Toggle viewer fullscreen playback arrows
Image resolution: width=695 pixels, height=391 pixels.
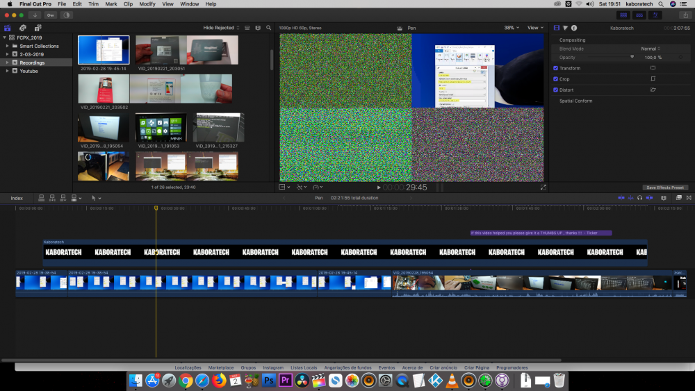click(x=543, y=188)
